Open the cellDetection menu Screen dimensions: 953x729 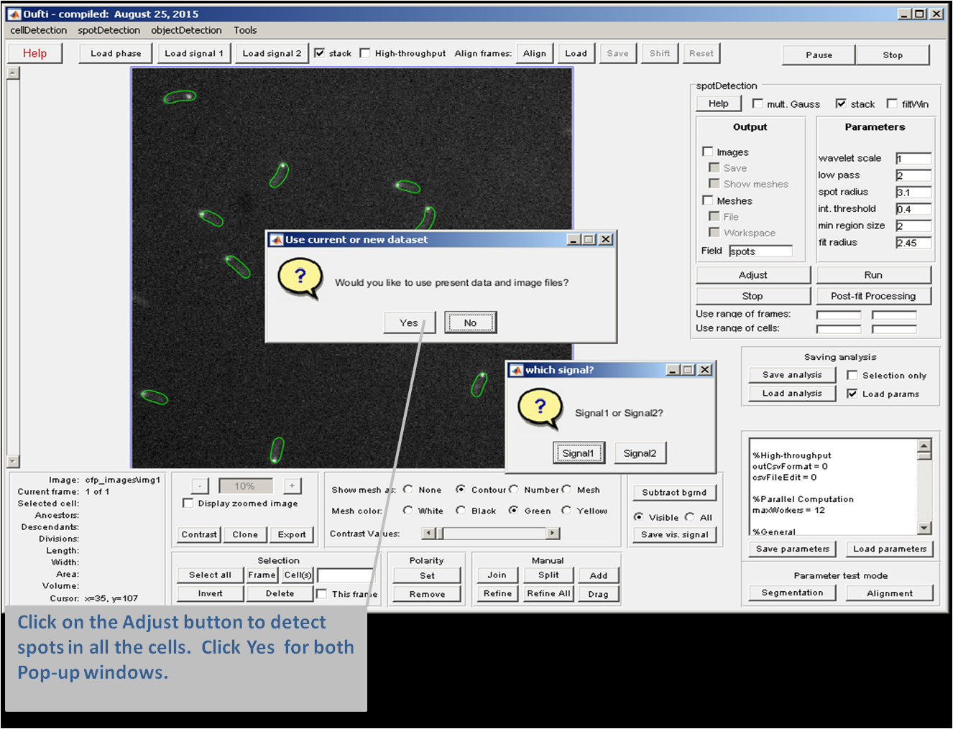pos(39,30)
